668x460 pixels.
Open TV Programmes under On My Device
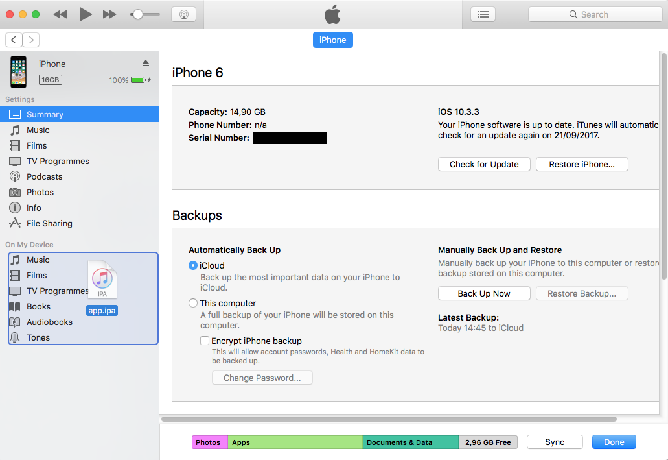83,291
